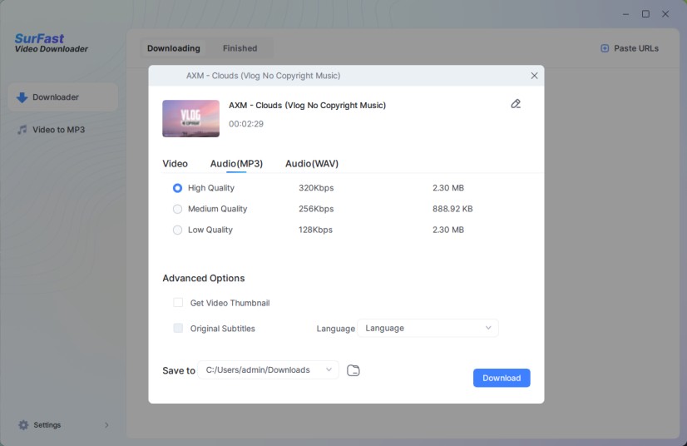The width and height of the screenshot is (687, 446).
Task: Click the 888.92 KB file size
Action: tap(452, 209)
